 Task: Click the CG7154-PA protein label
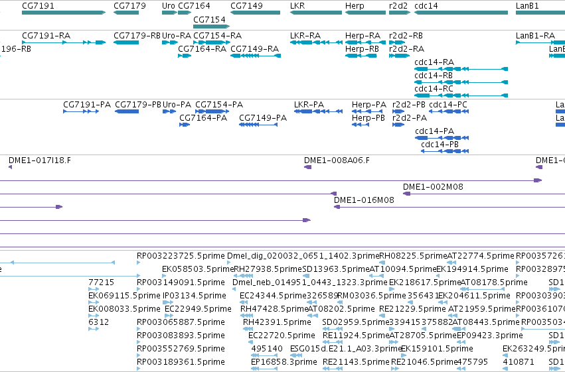(219, 105)
